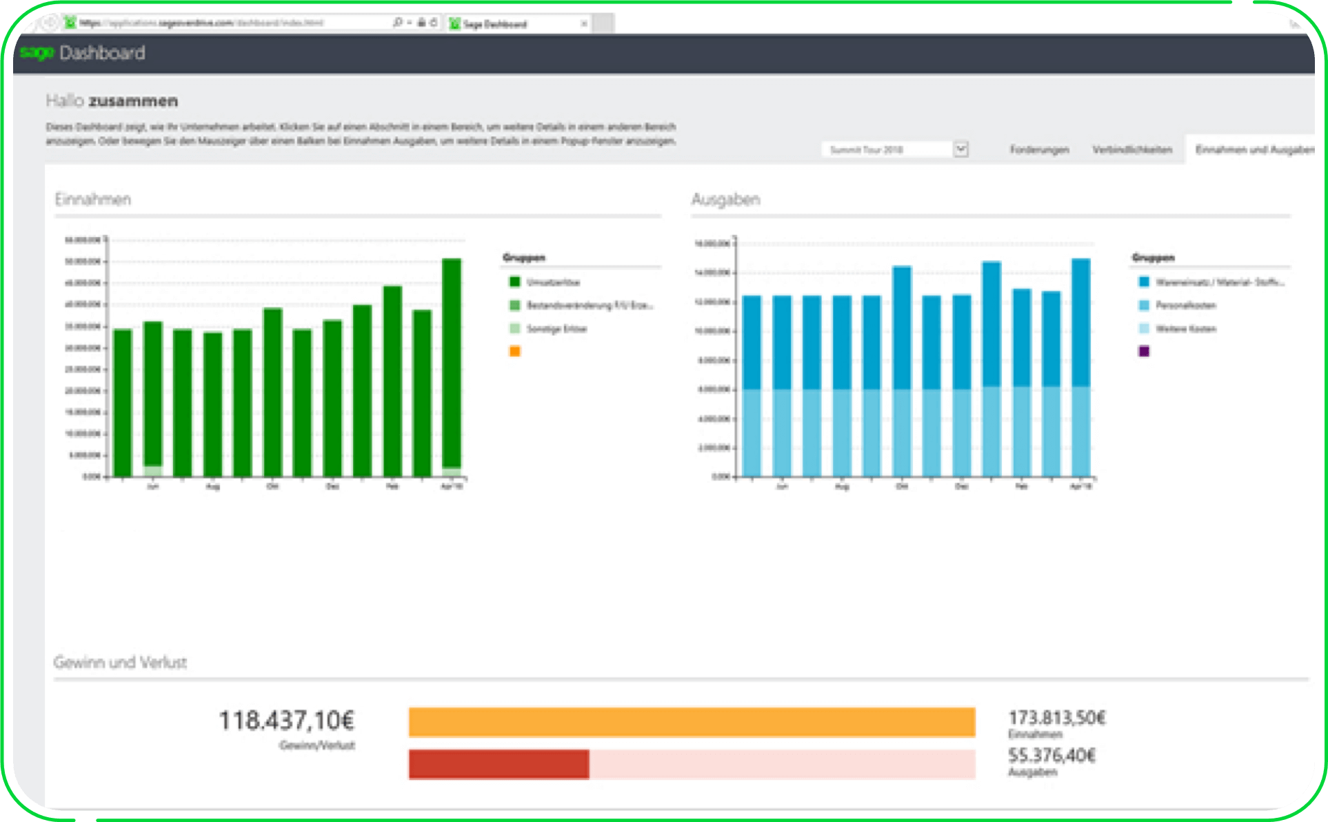Image resolution: width=1328 pixels, height=822 pixels.
Task: Click the Jun bar in the Einnahmen chart
Action: click(x=153, y=398)
